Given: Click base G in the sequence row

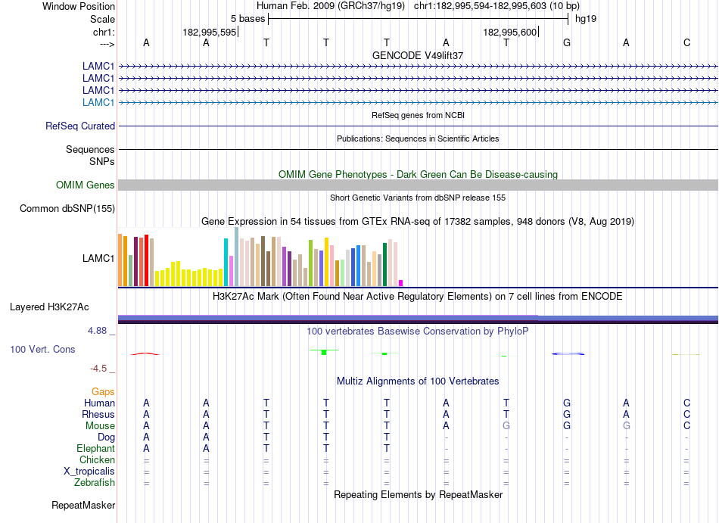Looking at the screenshot, I should 567,42.
